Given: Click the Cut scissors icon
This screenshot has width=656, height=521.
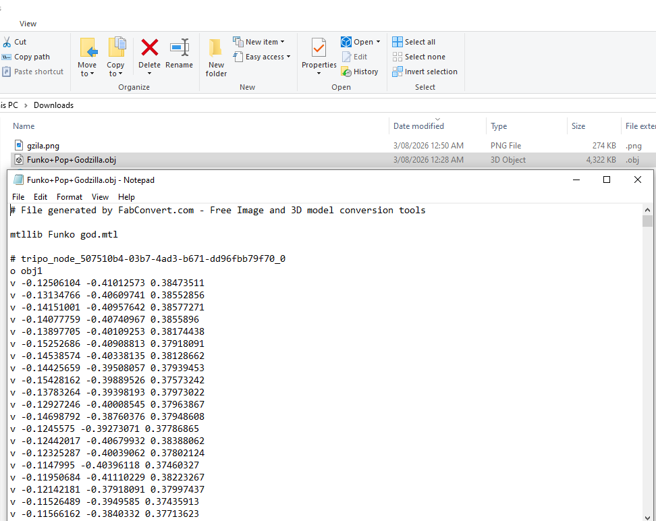Looking at the screenshot, I should pos(7,42).
